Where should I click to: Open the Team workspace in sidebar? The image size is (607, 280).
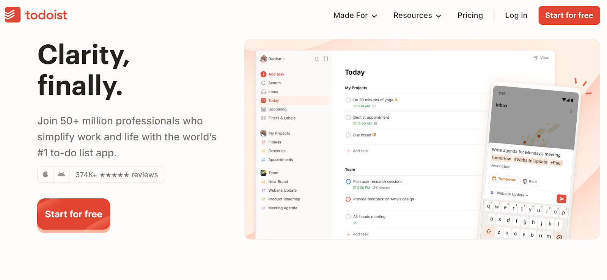[273, 173]
